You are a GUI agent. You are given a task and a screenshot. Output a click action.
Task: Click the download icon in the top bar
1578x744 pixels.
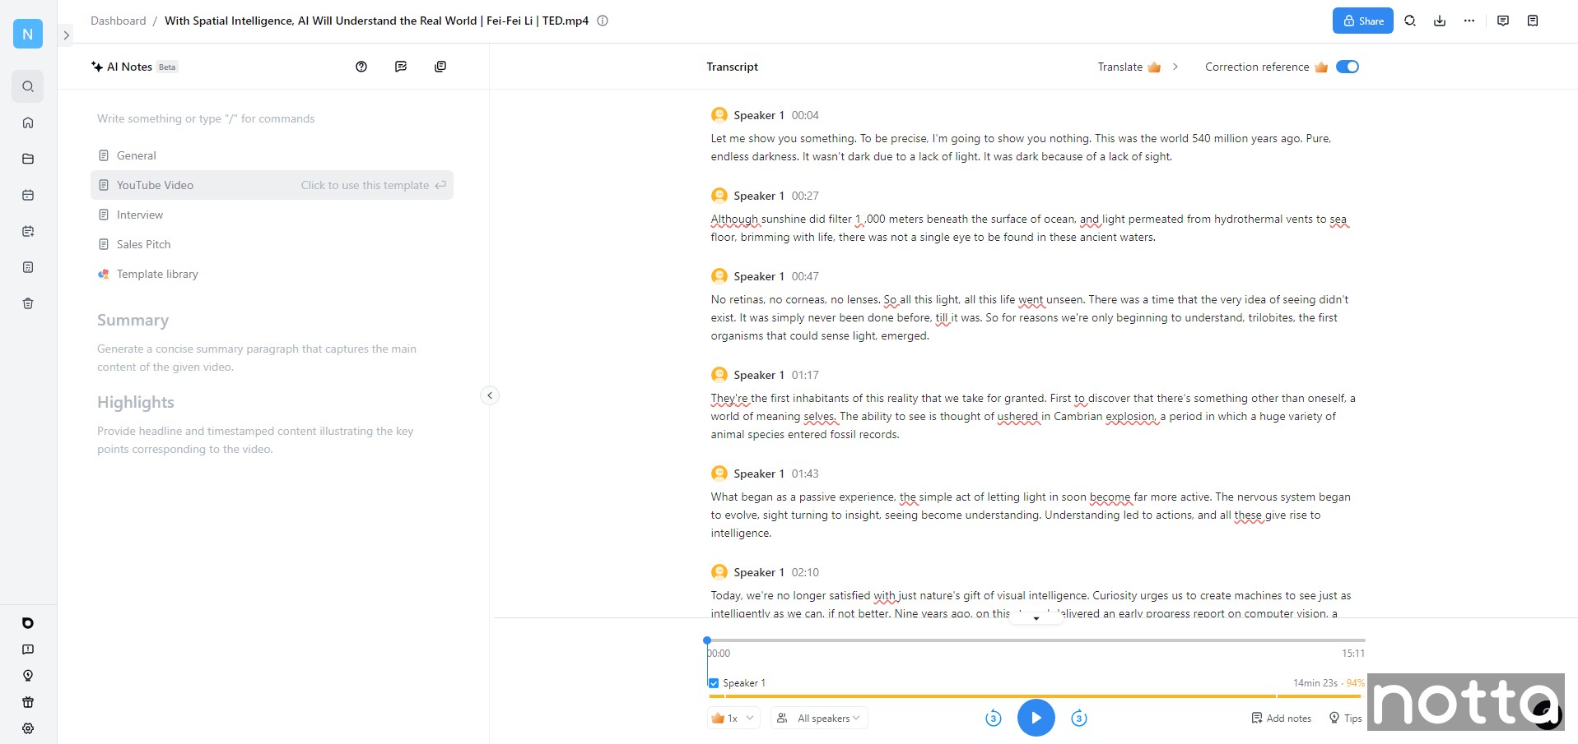click(1440, 21)
